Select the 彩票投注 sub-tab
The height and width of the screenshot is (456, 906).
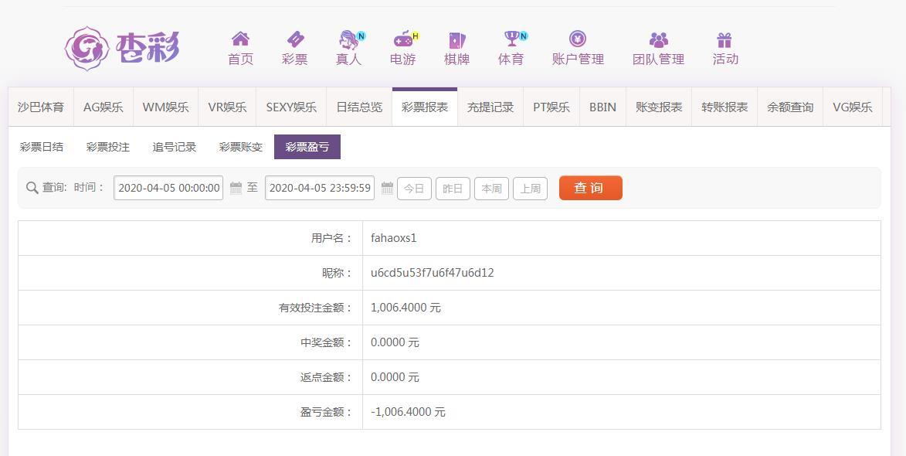tap(108, 147)
